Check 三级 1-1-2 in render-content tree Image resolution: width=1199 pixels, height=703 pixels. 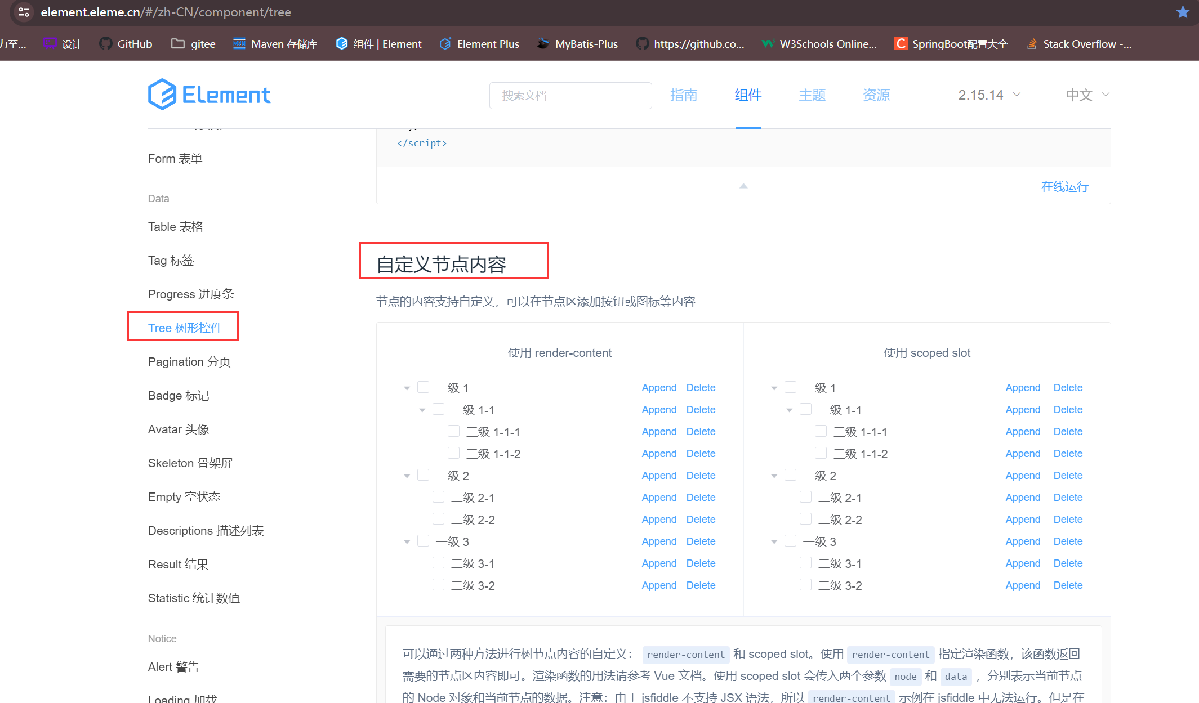click(454, 453)
